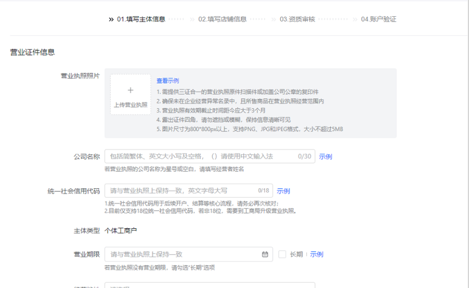Screen dimensions: 469x288
Task: Open 示例 link beside 公司名称 field
Action: point(325,156)
